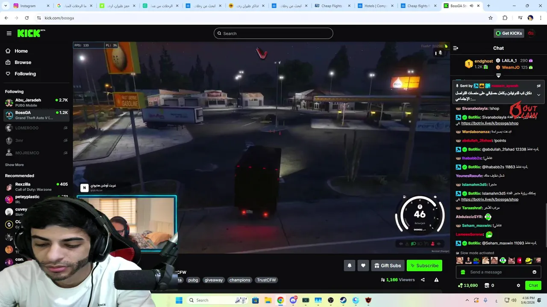This screenshot has width=547, height=307.
Task: Open File Explorer from the taskbar
Action: click(268, 300)
